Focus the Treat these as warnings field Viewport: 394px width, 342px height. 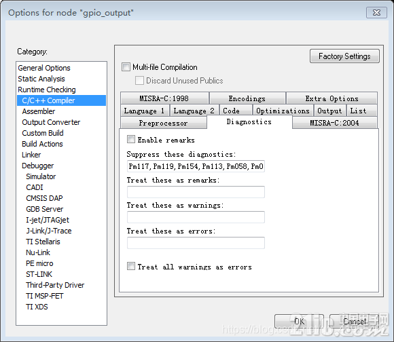(x=196, y=217)
